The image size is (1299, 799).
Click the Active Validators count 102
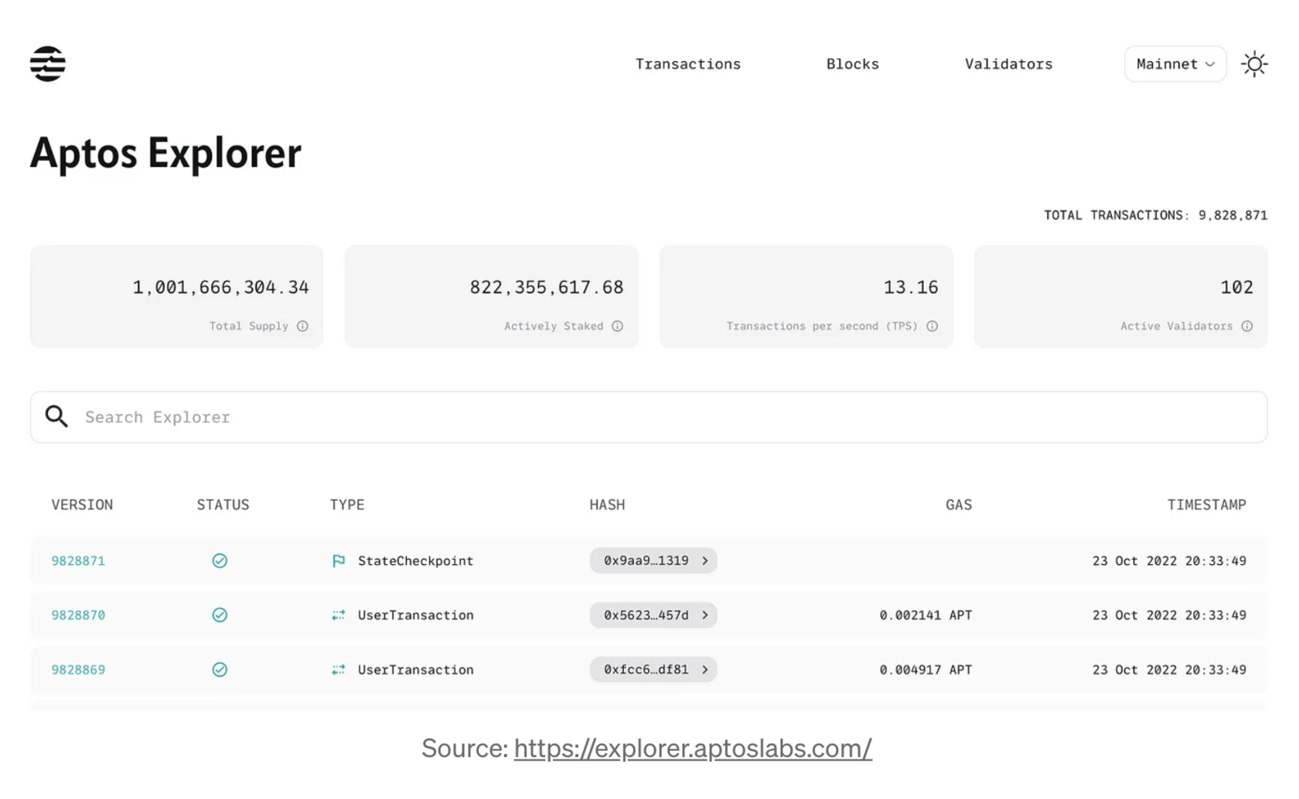(1236, 287)
